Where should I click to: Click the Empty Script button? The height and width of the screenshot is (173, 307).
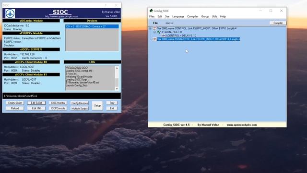pyautogui.click(x=15, y=103)
